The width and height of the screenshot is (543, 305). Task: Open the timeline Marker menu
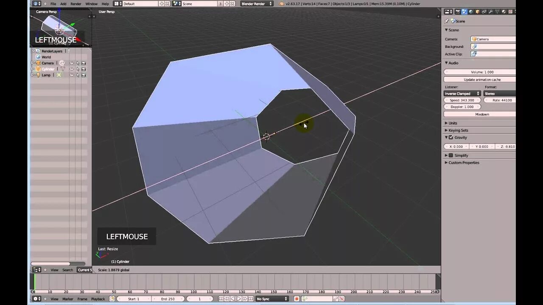click(68, 299)
